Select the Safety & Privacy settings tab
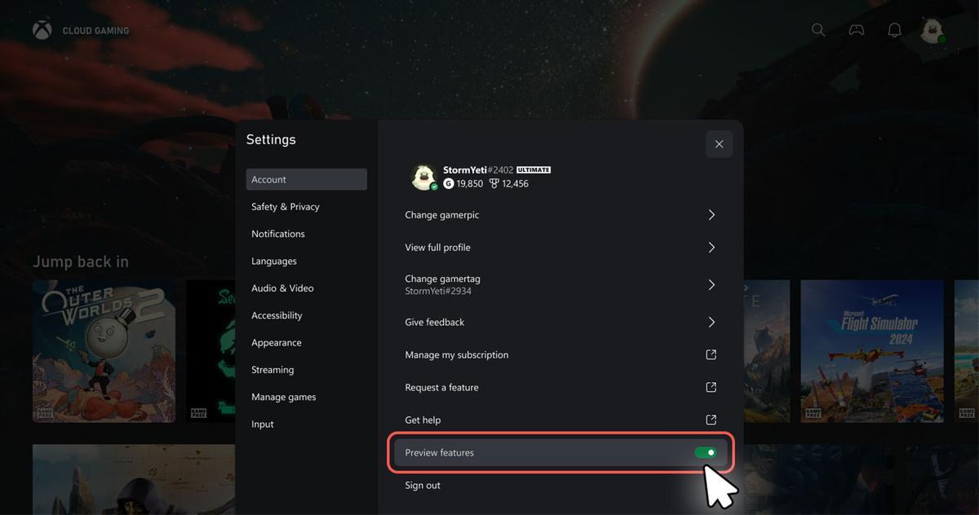Viewport: 979px width, 515px height. click(x=286, y=207)
